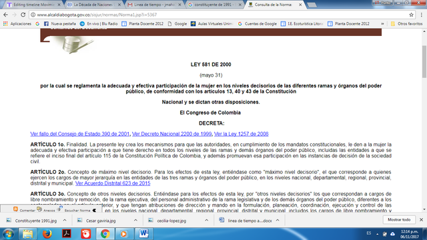Click the vertical page scrollbar thumb

[424, 62]
